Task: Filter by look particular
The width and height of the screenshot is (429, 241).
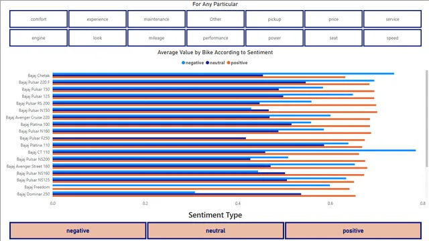Action: click(97, 38)
